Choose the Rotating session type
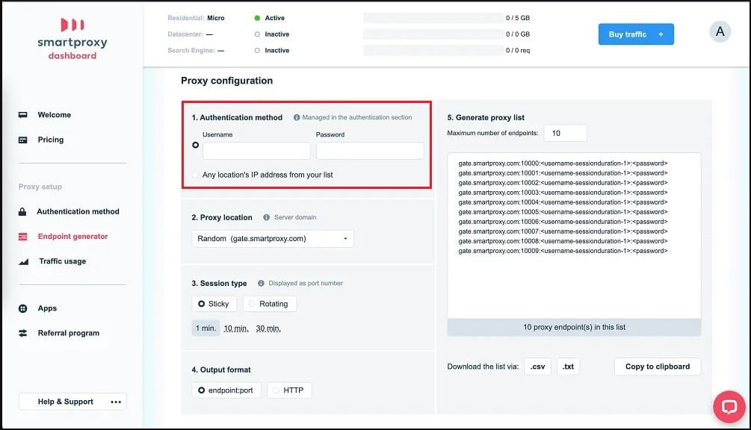Viewport: 751px width, 430px height. click(269, 304)
